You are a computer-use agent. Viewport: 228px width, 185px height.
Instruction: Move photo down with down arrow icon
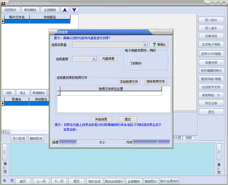(74, 10)
